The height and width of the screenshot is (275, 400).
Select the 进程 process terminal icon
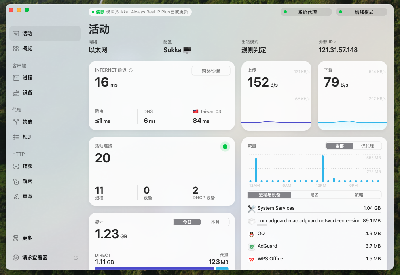[16, 78]
